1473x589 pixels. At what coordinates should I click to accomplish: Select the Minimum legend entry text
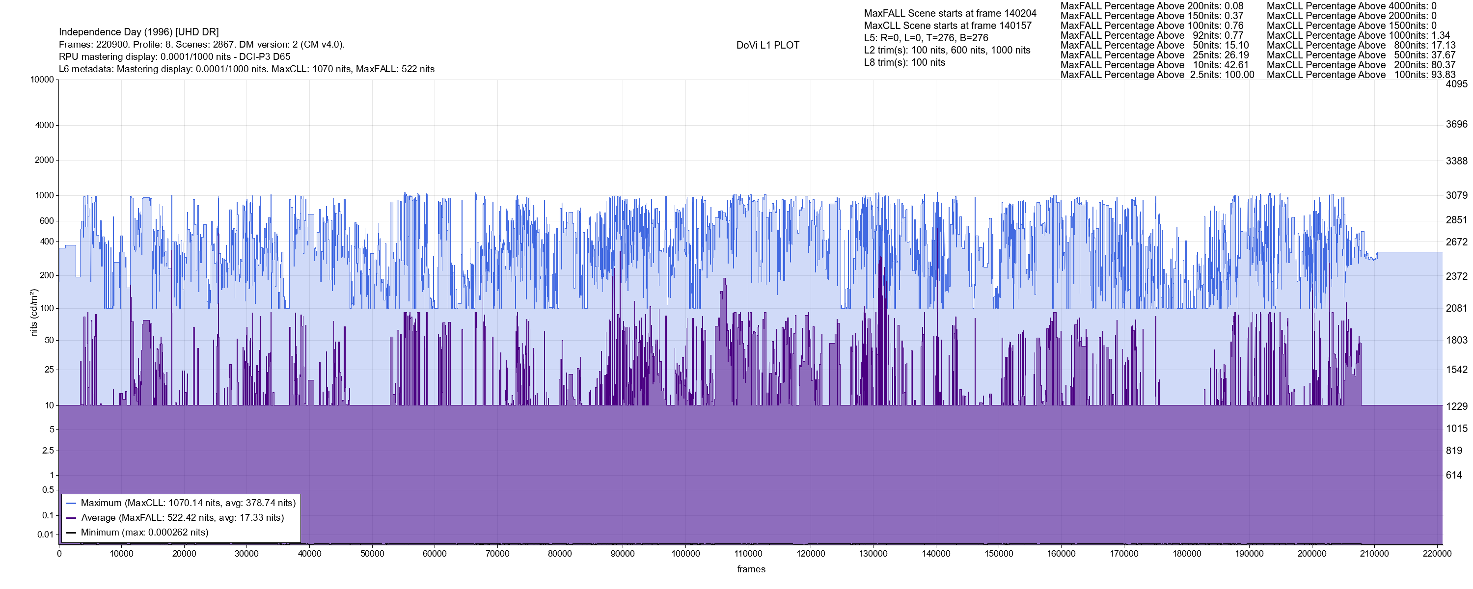pyautogui.click(x=145, y=533)
